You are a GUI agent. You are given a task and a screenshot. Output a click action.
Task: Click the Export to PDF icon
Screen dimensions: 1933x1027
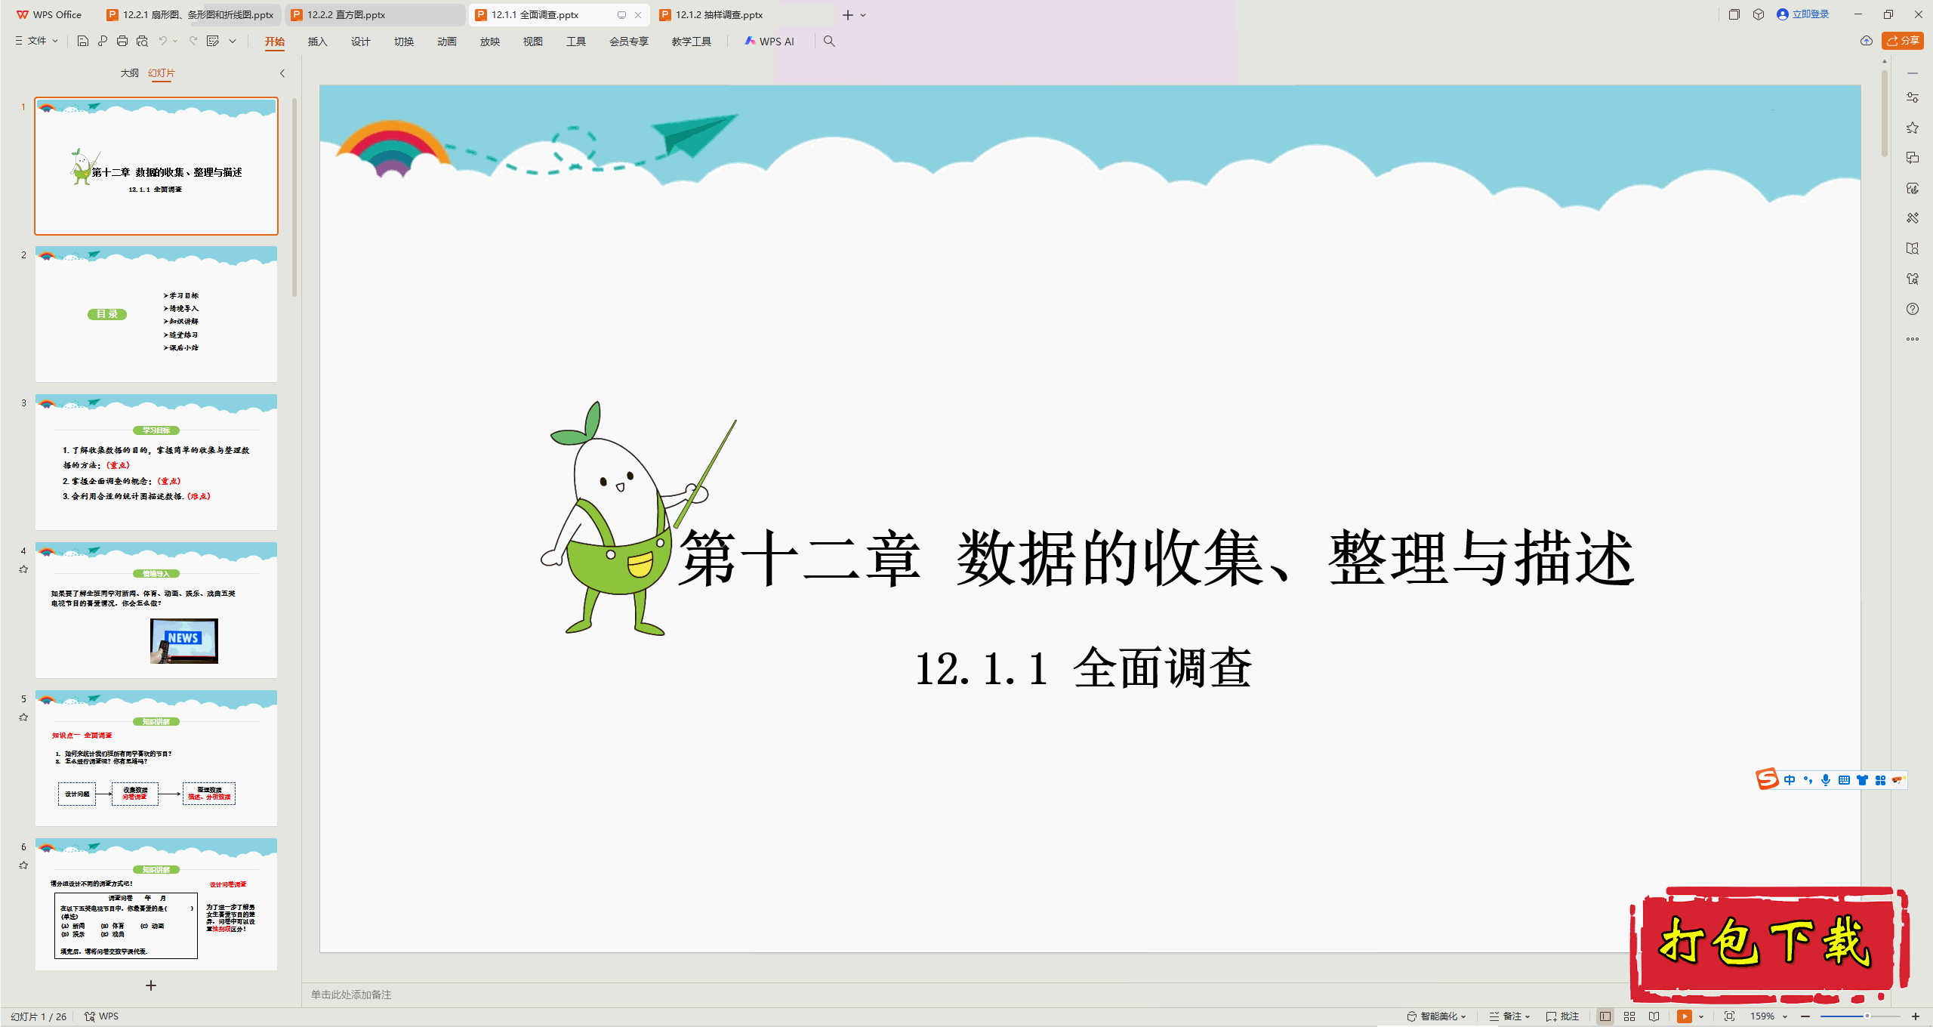tap(103, 42)
